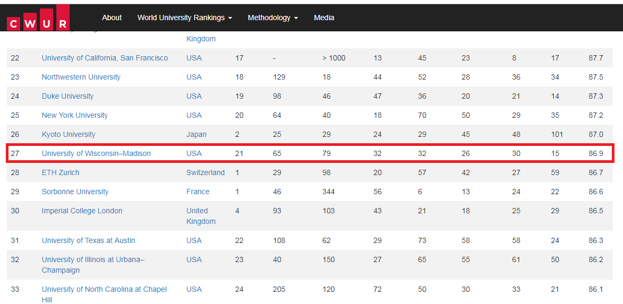The width and height of the screenshot is (623, 304).
Task: Expand World University Rankings dropdown
Action: pyautogui.click(x=185, y=18)
